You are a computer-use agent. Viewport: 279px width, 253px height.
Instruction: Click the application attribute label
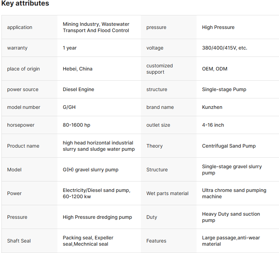point(19,27)
